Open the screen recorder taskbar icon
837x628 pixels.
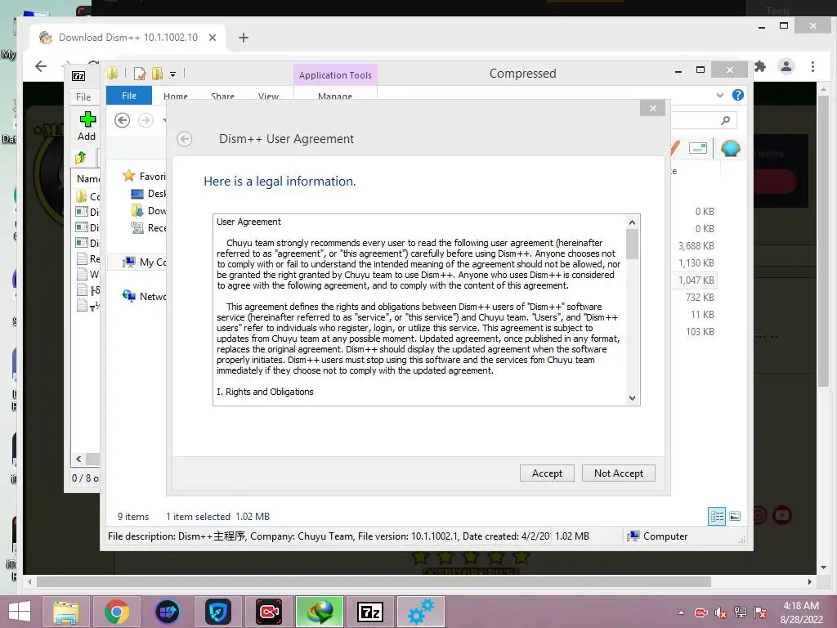268,612
